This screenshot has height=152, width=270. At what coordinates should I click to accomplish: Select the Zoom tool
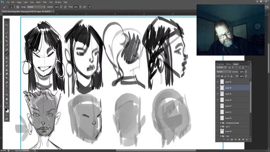(x=7, y=103)
